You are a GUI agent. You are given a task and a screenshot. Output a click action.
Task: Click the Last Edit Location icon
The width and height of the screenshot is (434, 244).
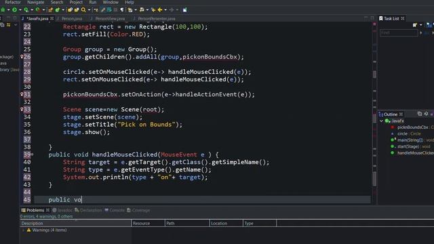click(153, 10)
